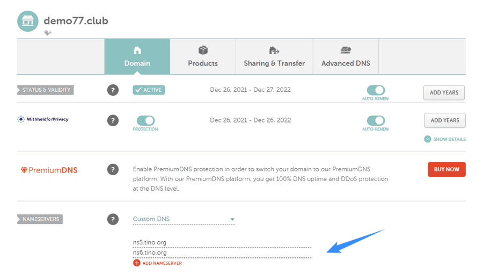Open help icon for Nameservers
Screen dimensions: 483x274
113,219
